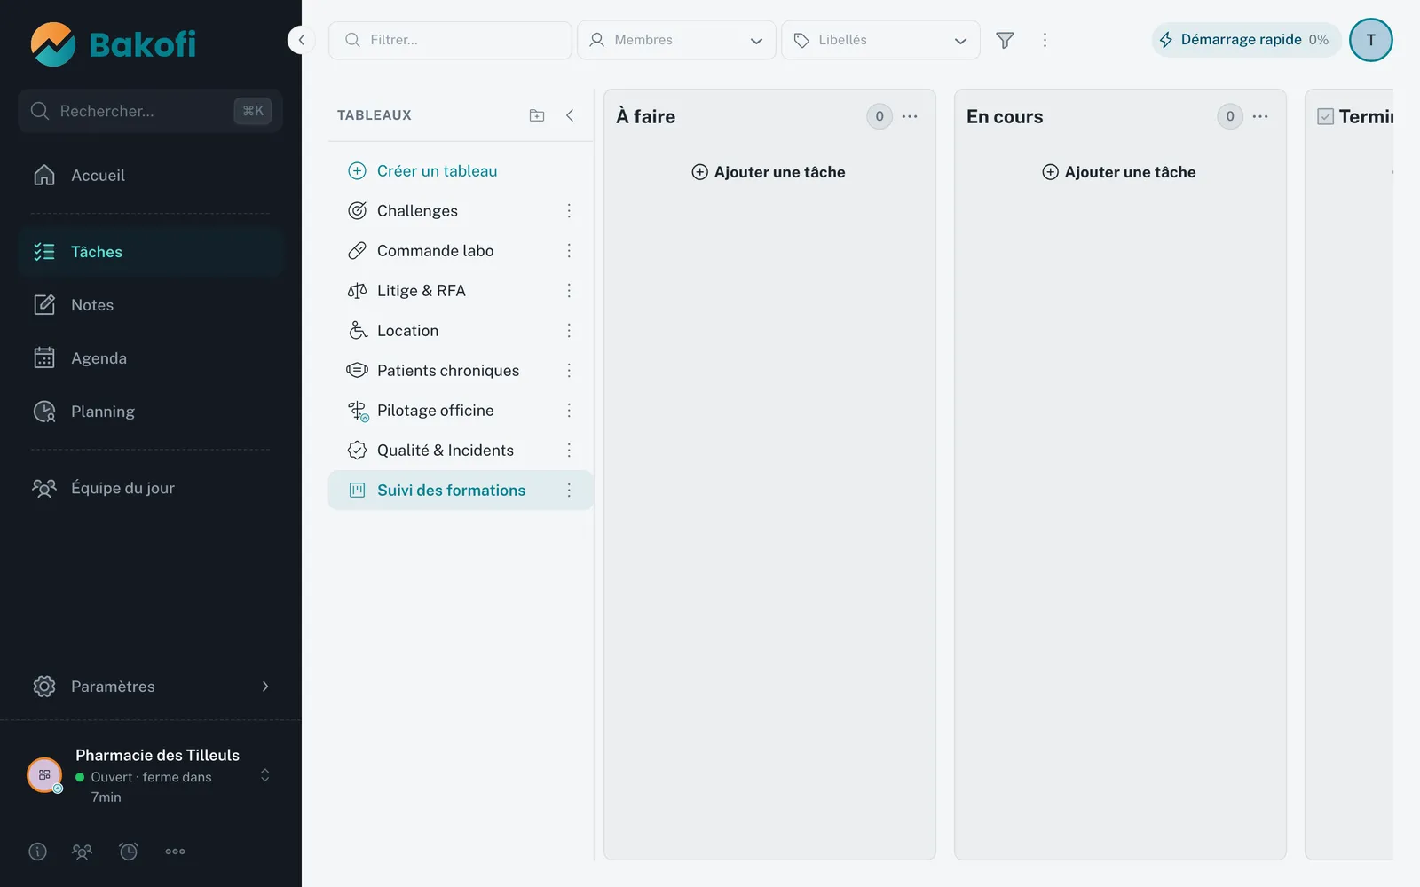
Task: Open the Membres dropdown
Action: pyautogui.click(x=676, y=40)
